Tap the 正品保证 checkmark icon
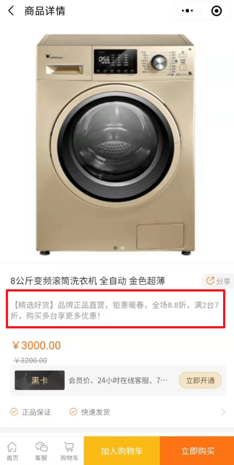This screenshot has width=234, height=465. 14,411
